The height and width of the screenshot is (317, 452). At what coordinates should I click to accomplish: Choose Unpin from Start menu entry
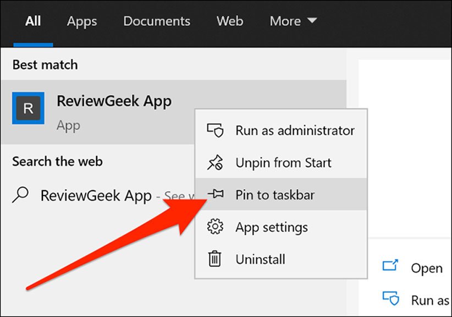pyautogui.click(x=283, y=163)
